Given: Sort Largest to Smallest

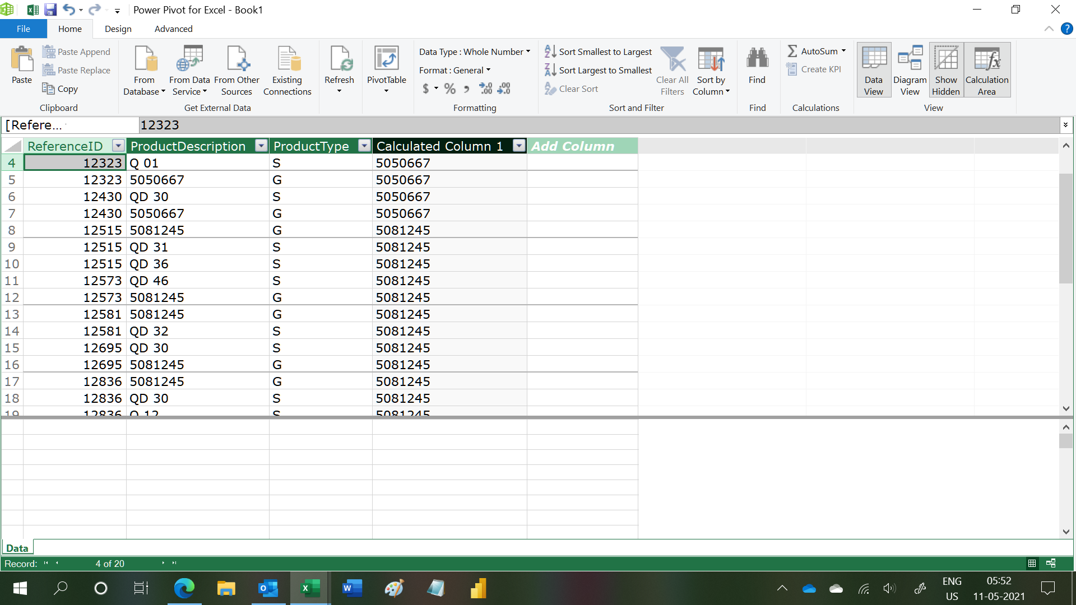Looking at the screenshot, I should coord(598,70).
